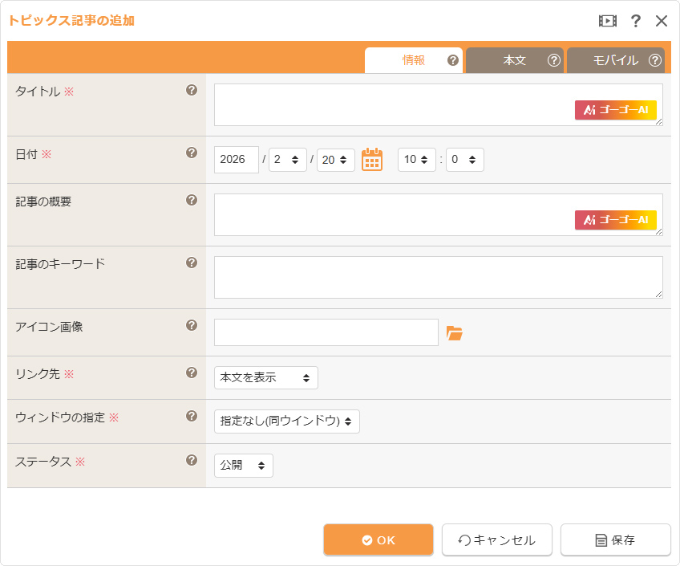Click the folder icon to browse icon image
This screenshot has height=566, width=680.
coord(455,333)
